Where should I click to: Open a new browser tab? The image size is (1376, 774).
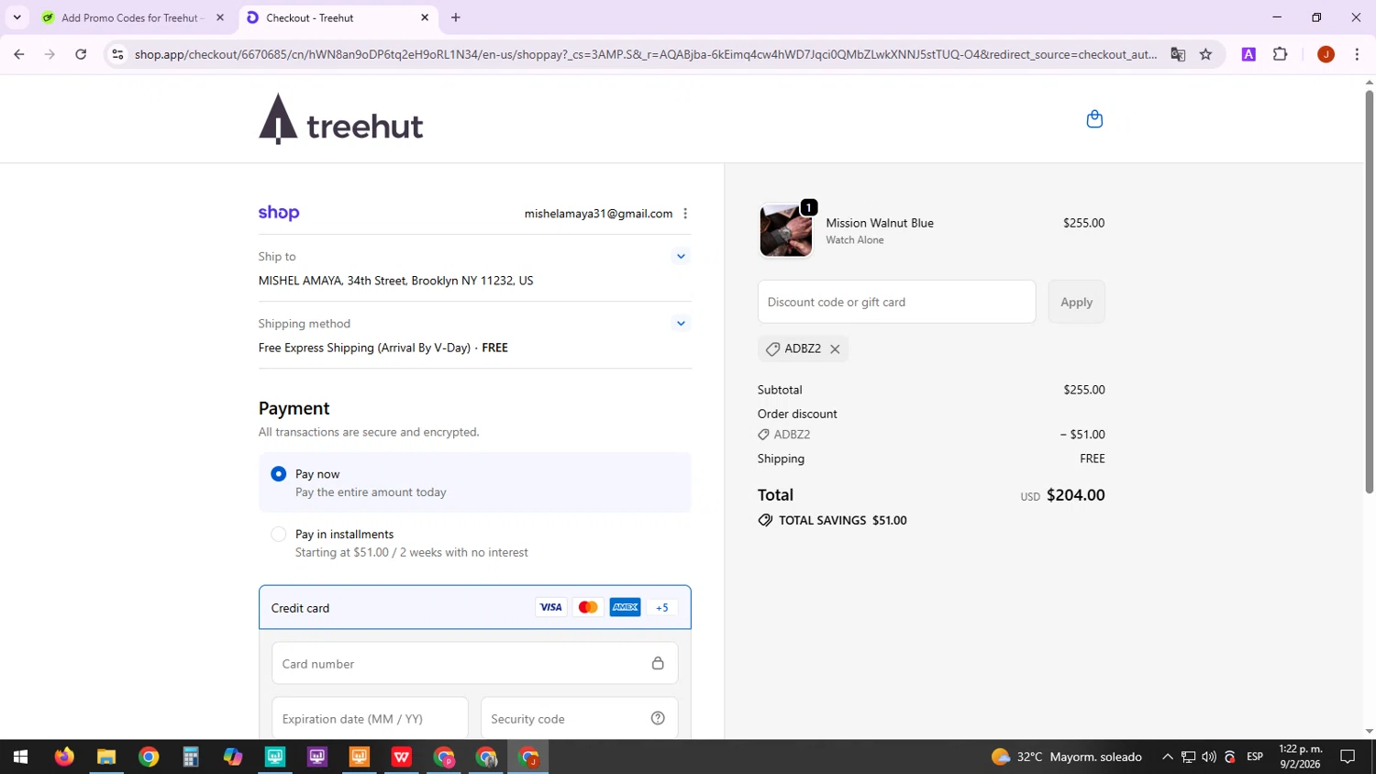[x=456, y=17]
